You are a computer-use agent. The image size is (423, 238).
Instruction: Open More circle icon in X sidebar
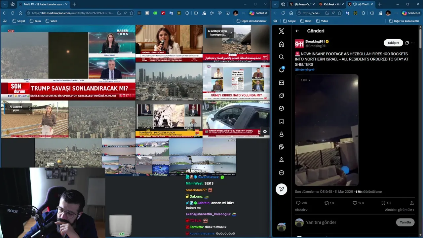(281, 173)
